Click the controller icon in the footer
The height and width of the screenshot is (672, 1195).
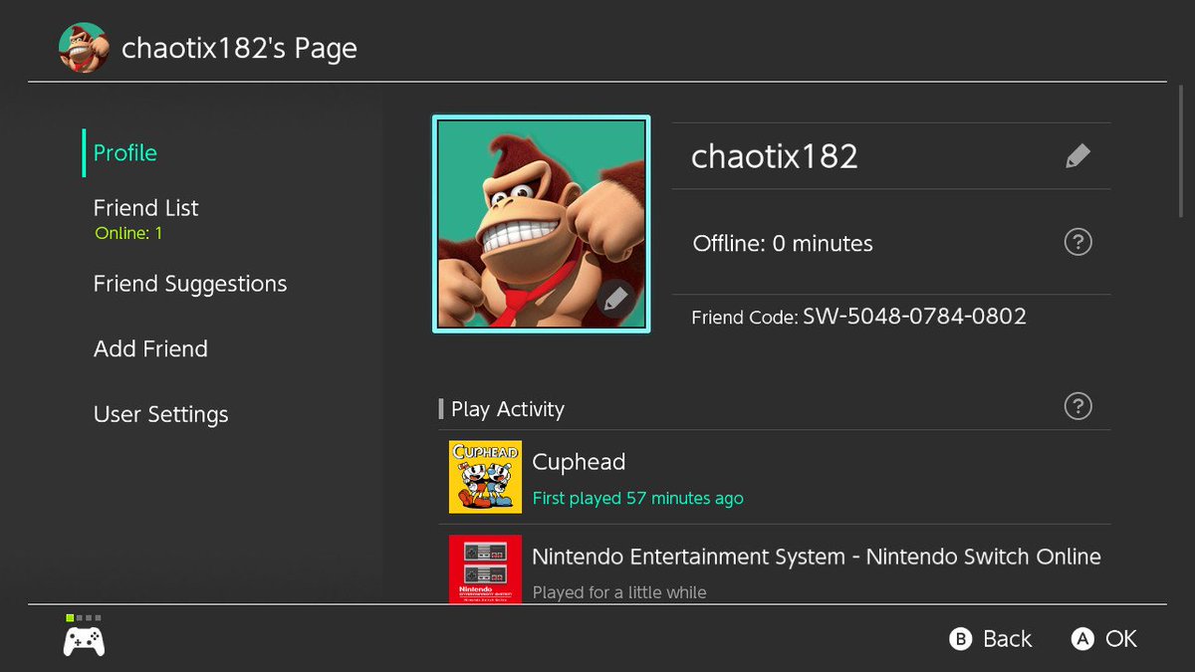pyautogui.click(x=84, y=640)
